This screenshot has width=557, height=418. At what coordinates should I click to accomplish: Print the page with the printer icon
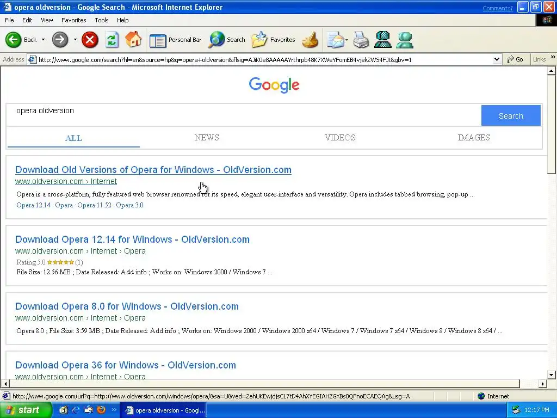(361, 40)
